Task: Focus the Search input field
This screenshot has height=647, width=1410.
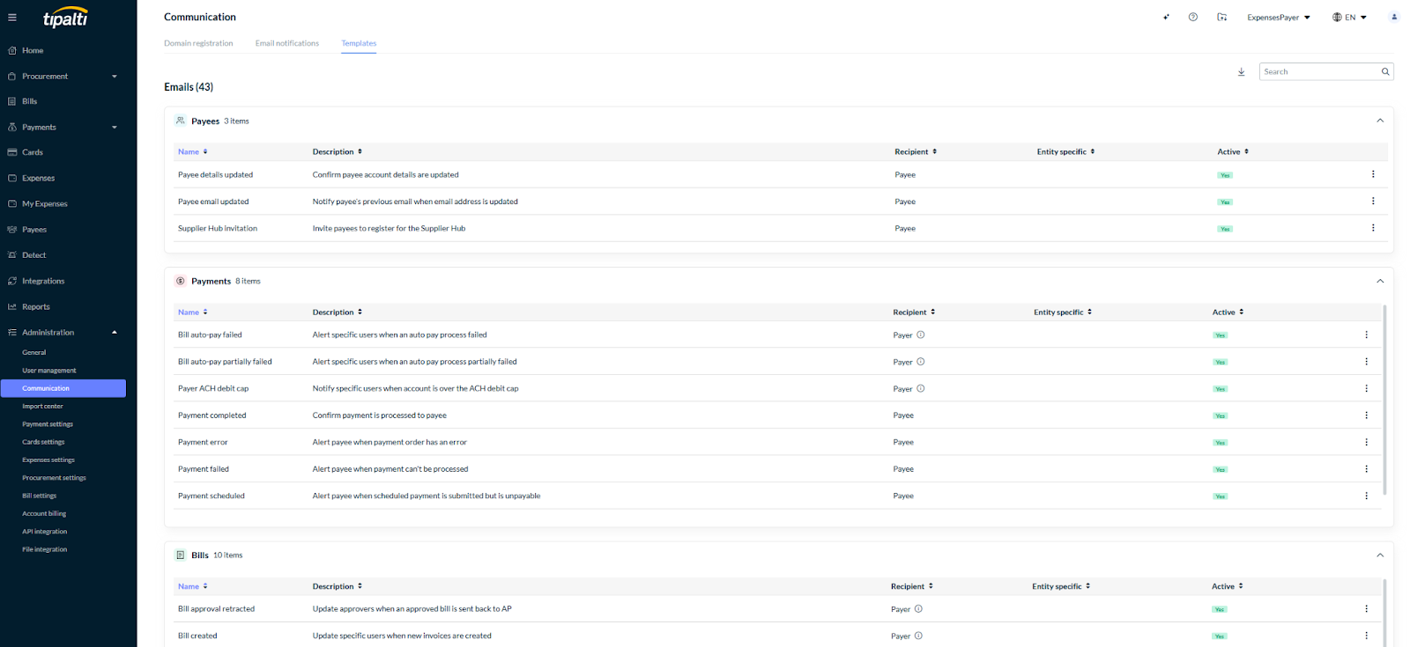Action: tap(1319, 72)
